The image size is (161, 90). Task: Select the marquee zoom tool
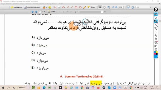coord(109,7)
